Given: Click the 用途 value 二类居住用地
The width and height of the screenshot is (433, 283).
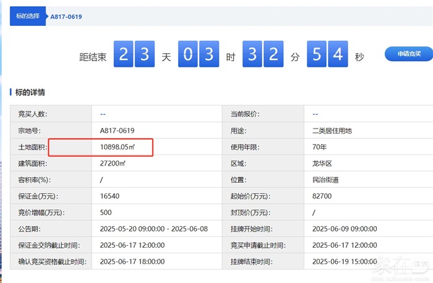Looking at the screenshot, I should (333, 131).
